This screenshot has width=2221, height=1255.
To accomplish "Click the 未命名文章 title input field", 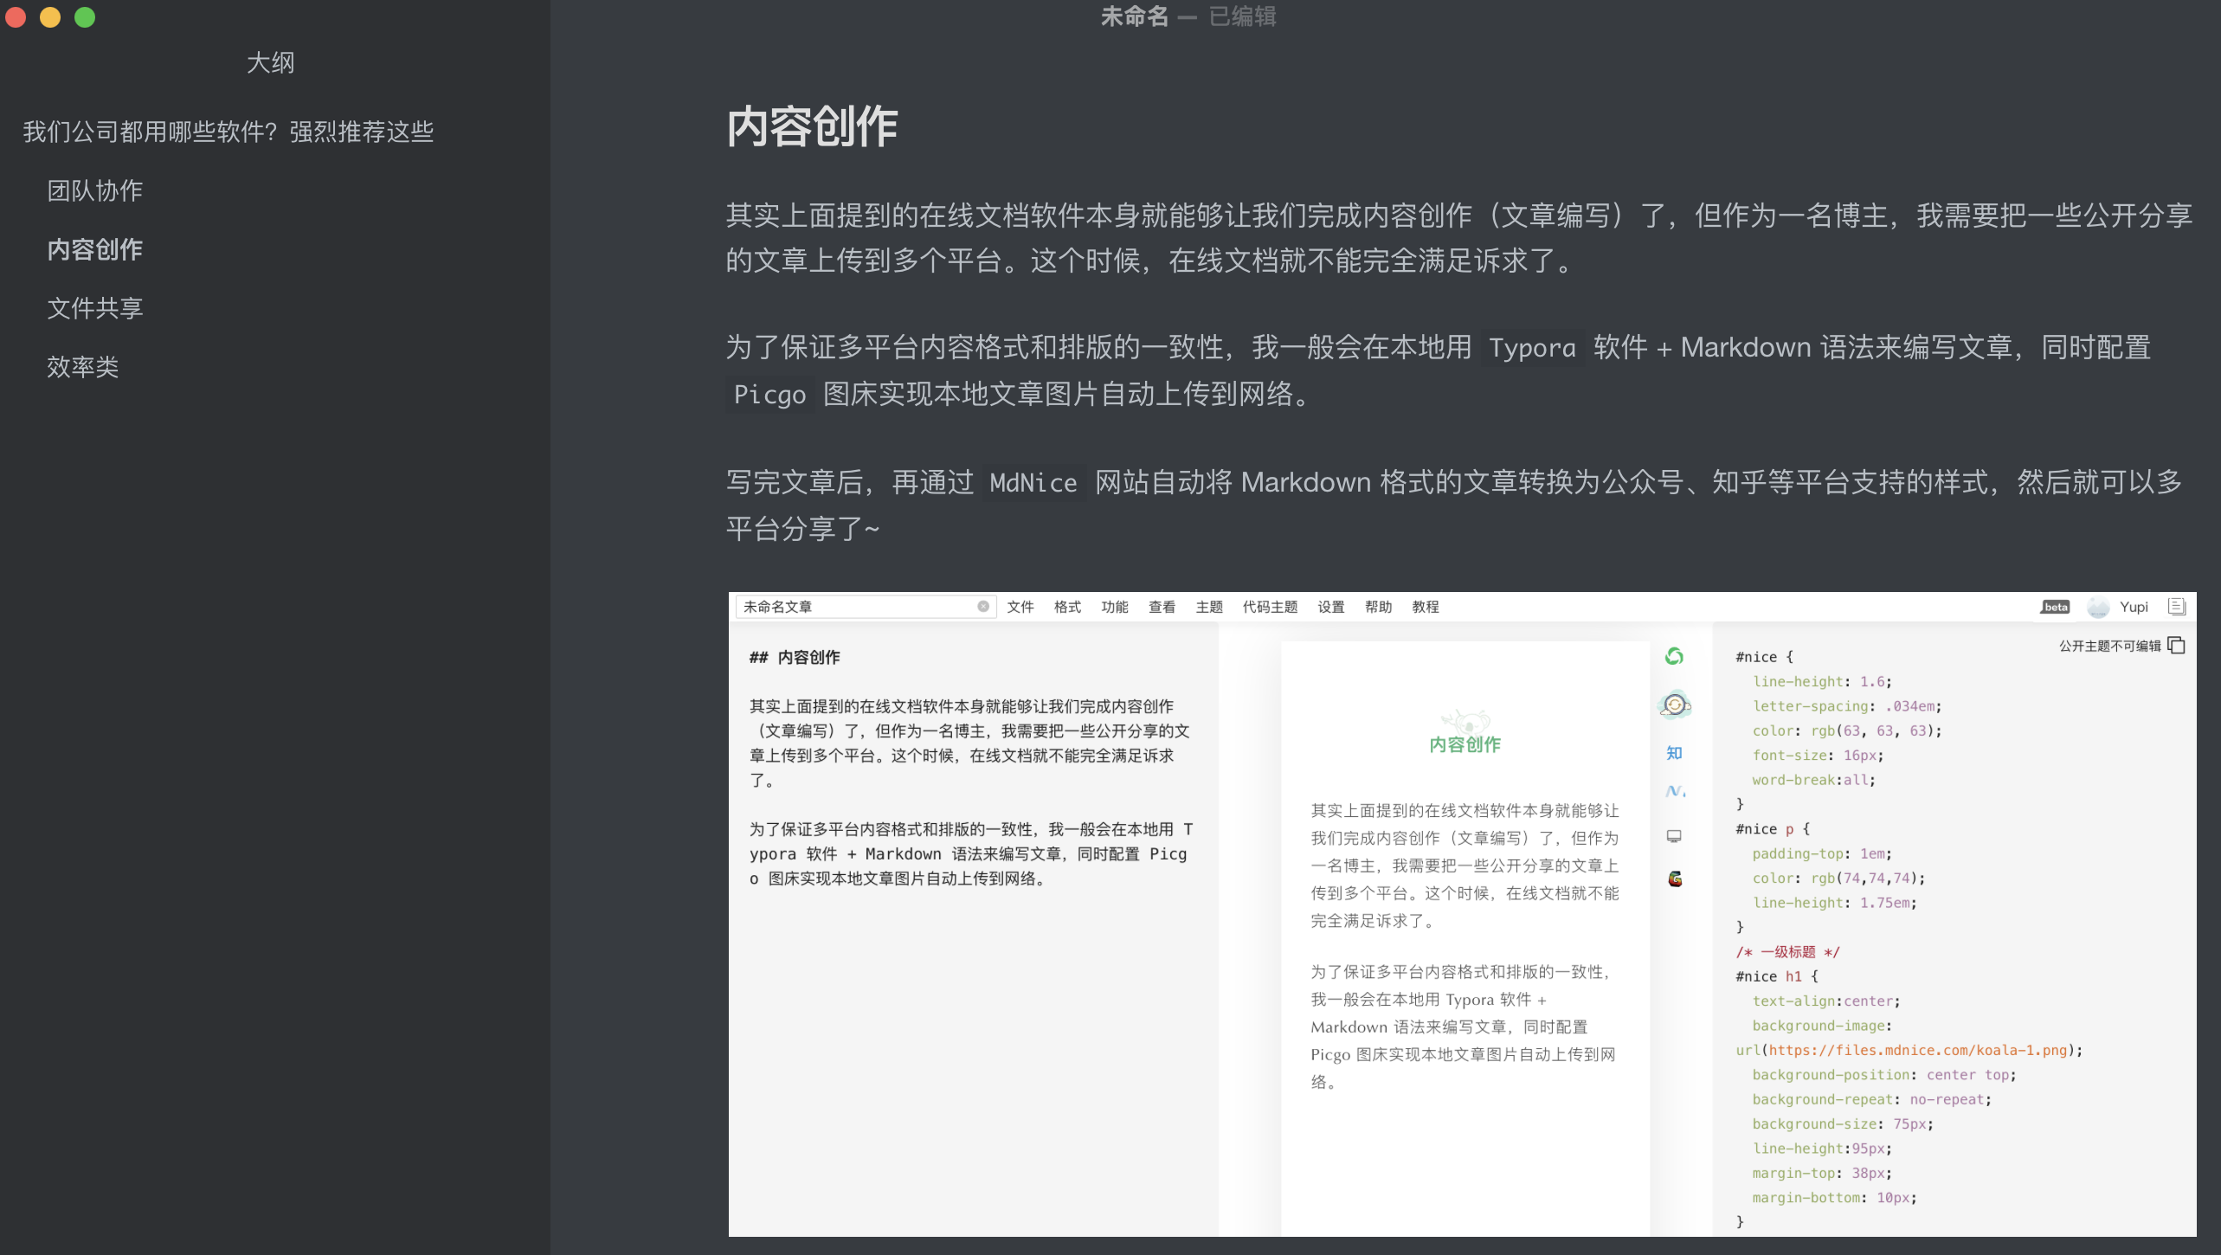I will click(x=857, y=607).
